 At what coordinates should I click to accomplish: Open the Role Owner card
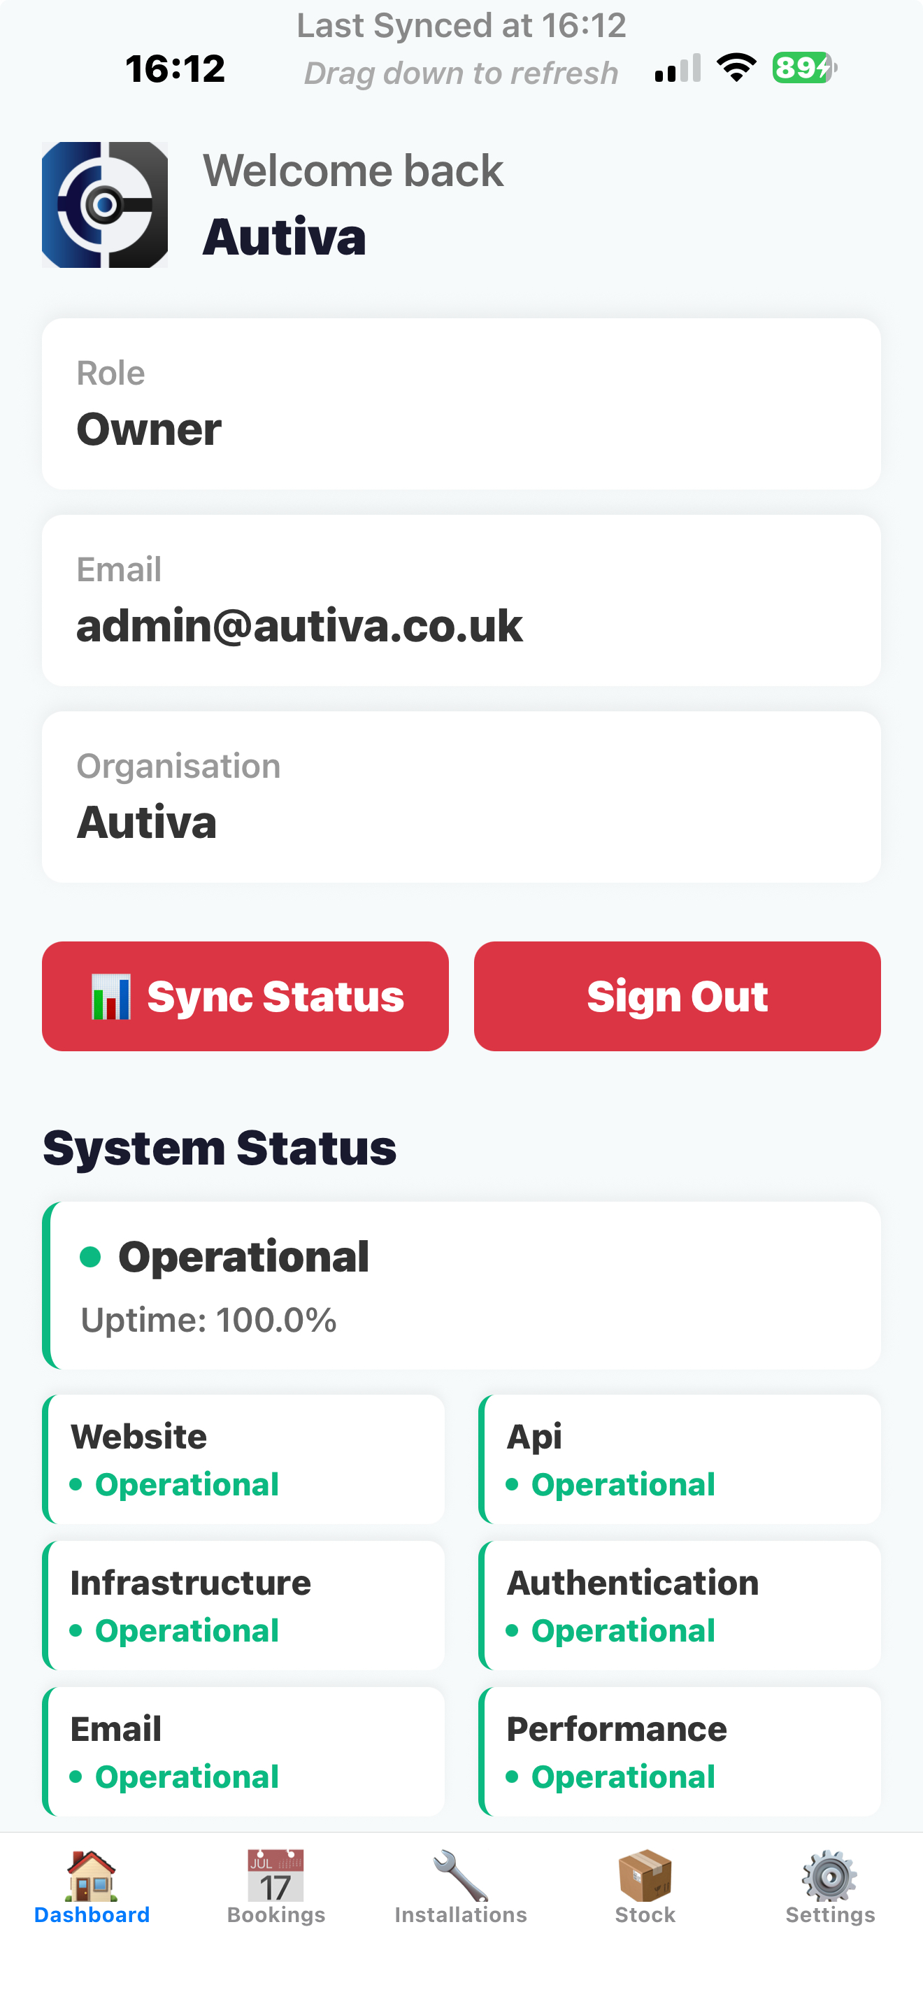coord(461,404)
